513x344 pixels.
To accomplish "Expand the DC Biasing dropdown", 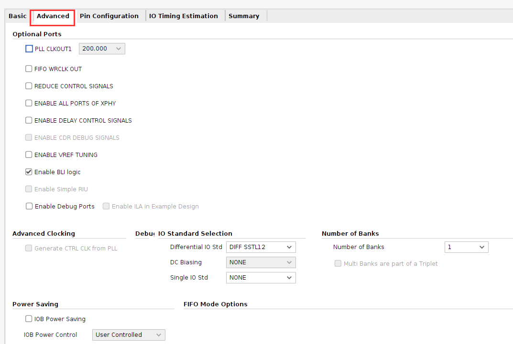I will pyautogui.click(x=261, y=262).
